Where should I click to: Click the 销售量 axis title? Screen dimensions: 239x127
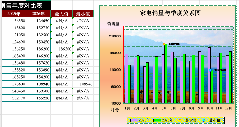(113, 24)
